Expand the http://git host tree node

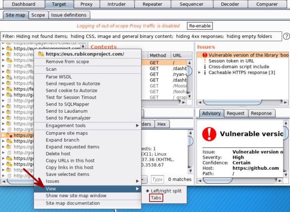pos(3,129)
